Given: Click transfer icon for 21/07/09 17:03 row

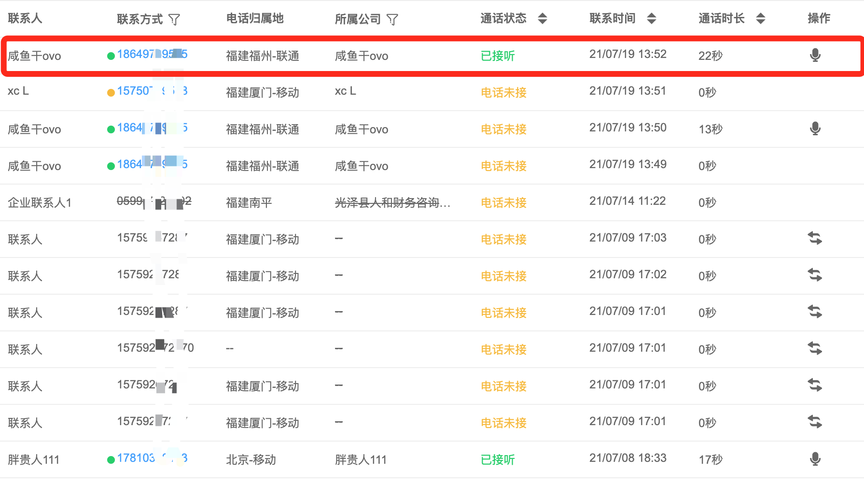Looking at the screenshot, I should click(x=815, y=238).
